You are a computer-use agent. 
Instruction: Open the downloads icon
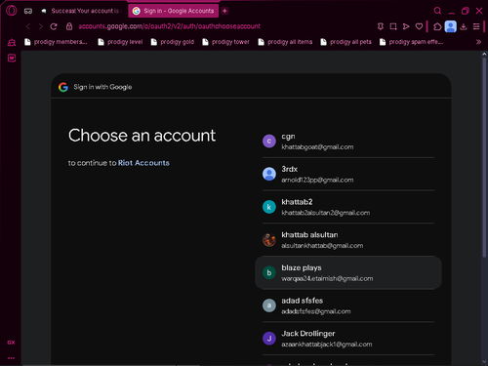point(464,26)
